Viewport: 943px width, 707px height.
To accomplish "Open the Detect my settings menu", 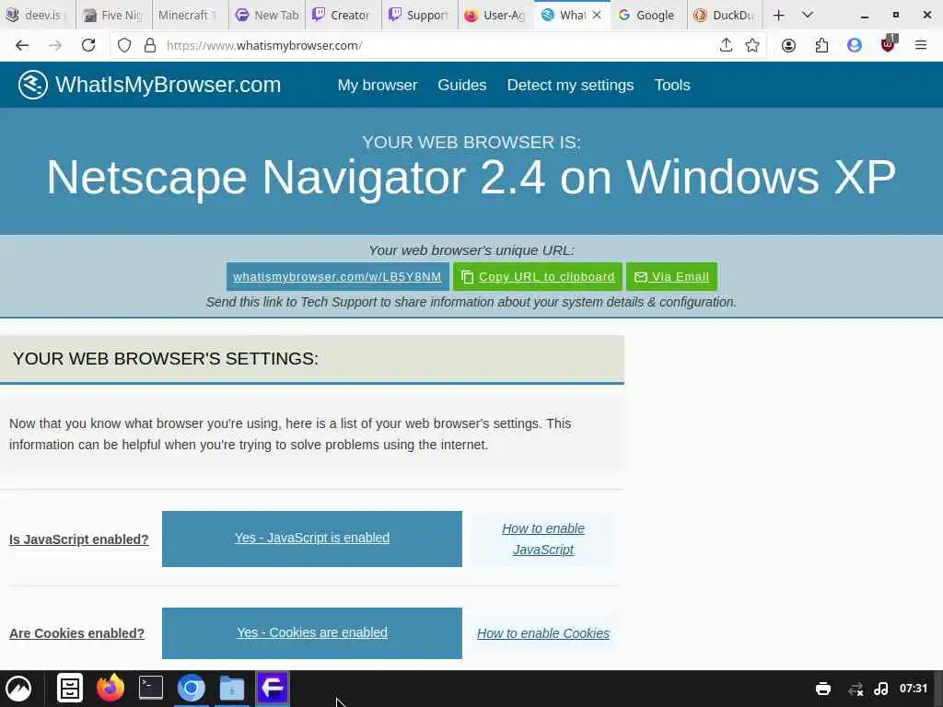I will (x=570, y=86).
